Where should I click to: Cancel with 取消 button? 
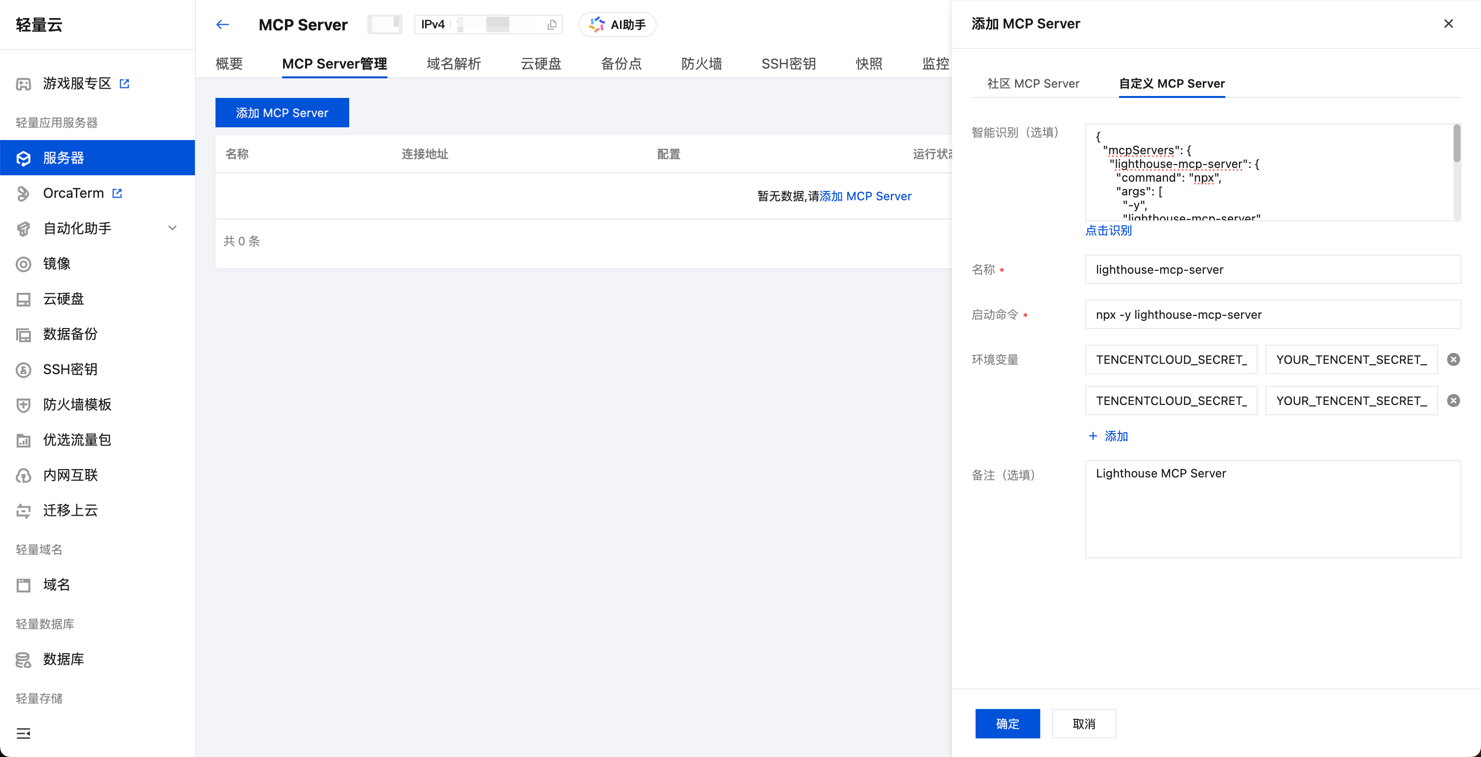tap(1084, 724)
